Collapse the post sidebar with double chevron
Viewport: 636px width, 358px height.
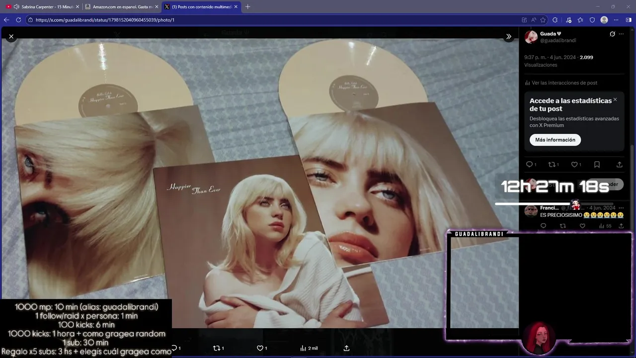pyautogui.click(x=508, y=36)
